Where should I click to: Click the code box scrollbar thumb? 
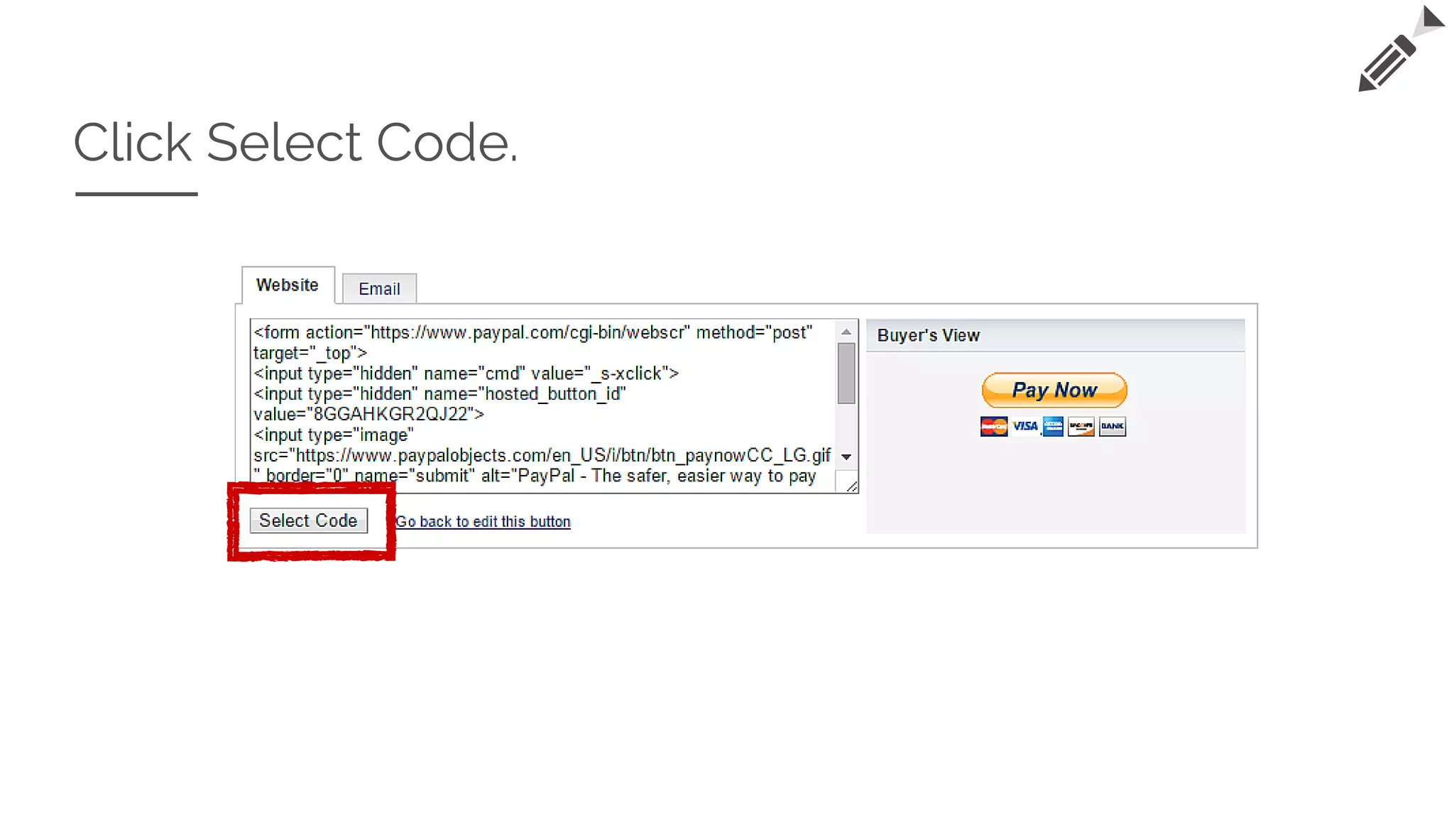click(846, 373)
